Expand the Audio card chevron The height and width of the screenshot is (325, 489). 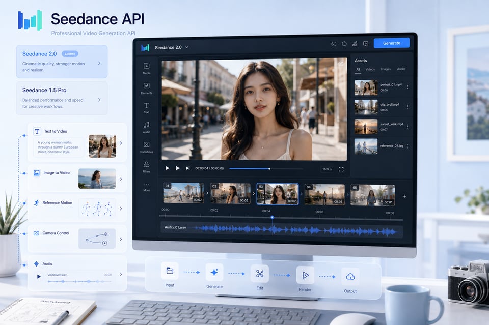[121, 274]
